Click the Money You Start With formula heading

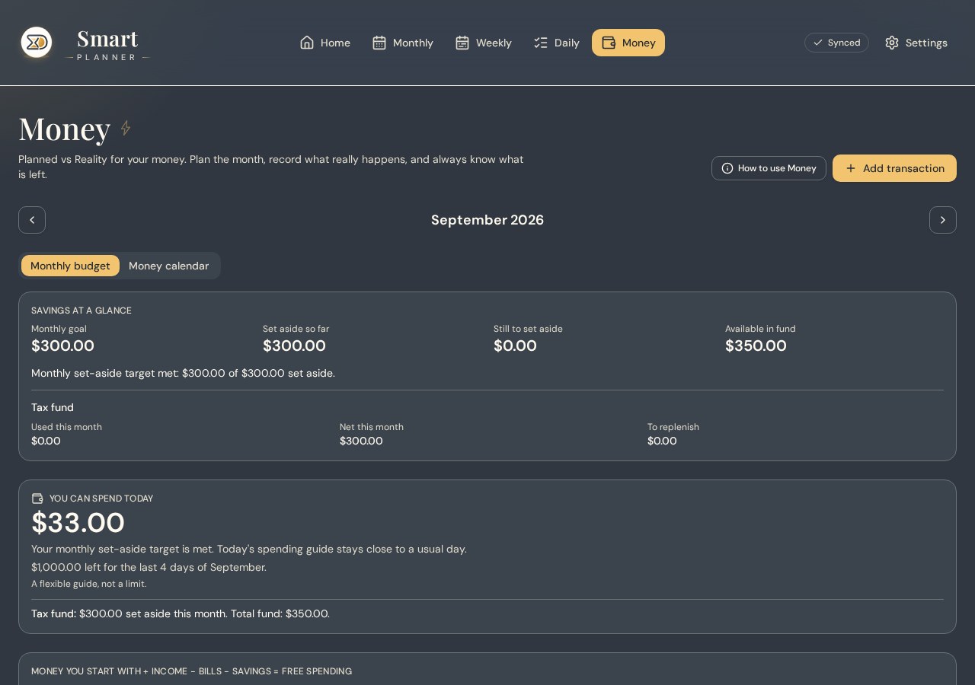pos(191,671)
